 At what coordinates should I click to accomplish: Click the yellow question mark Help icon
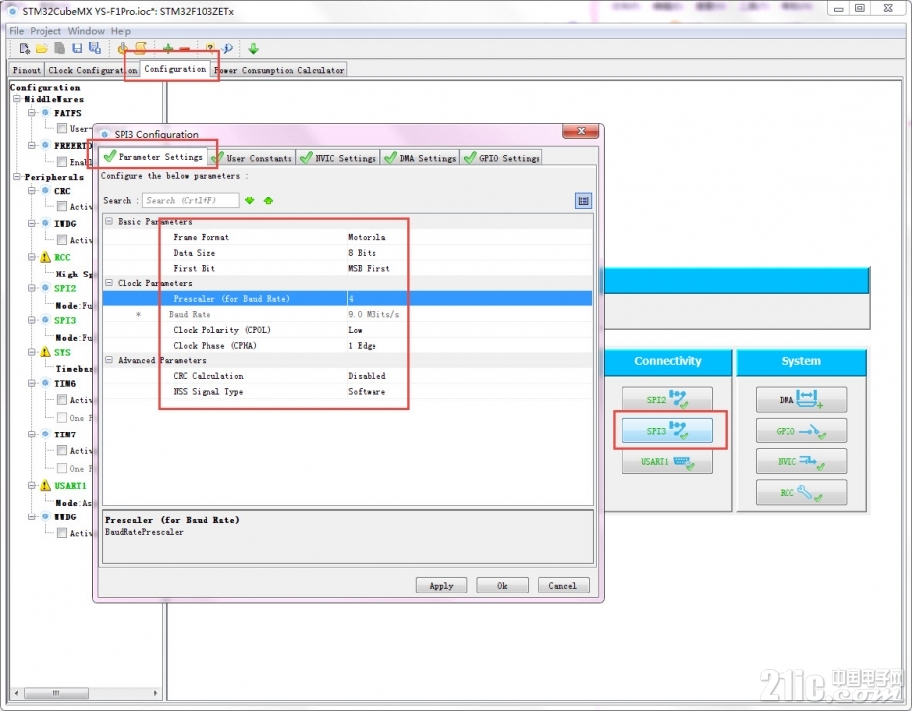pos(210,48)
